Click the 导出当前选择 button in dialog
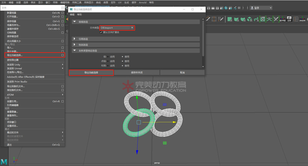Screen dimensions: 308x166 point(91,72)
